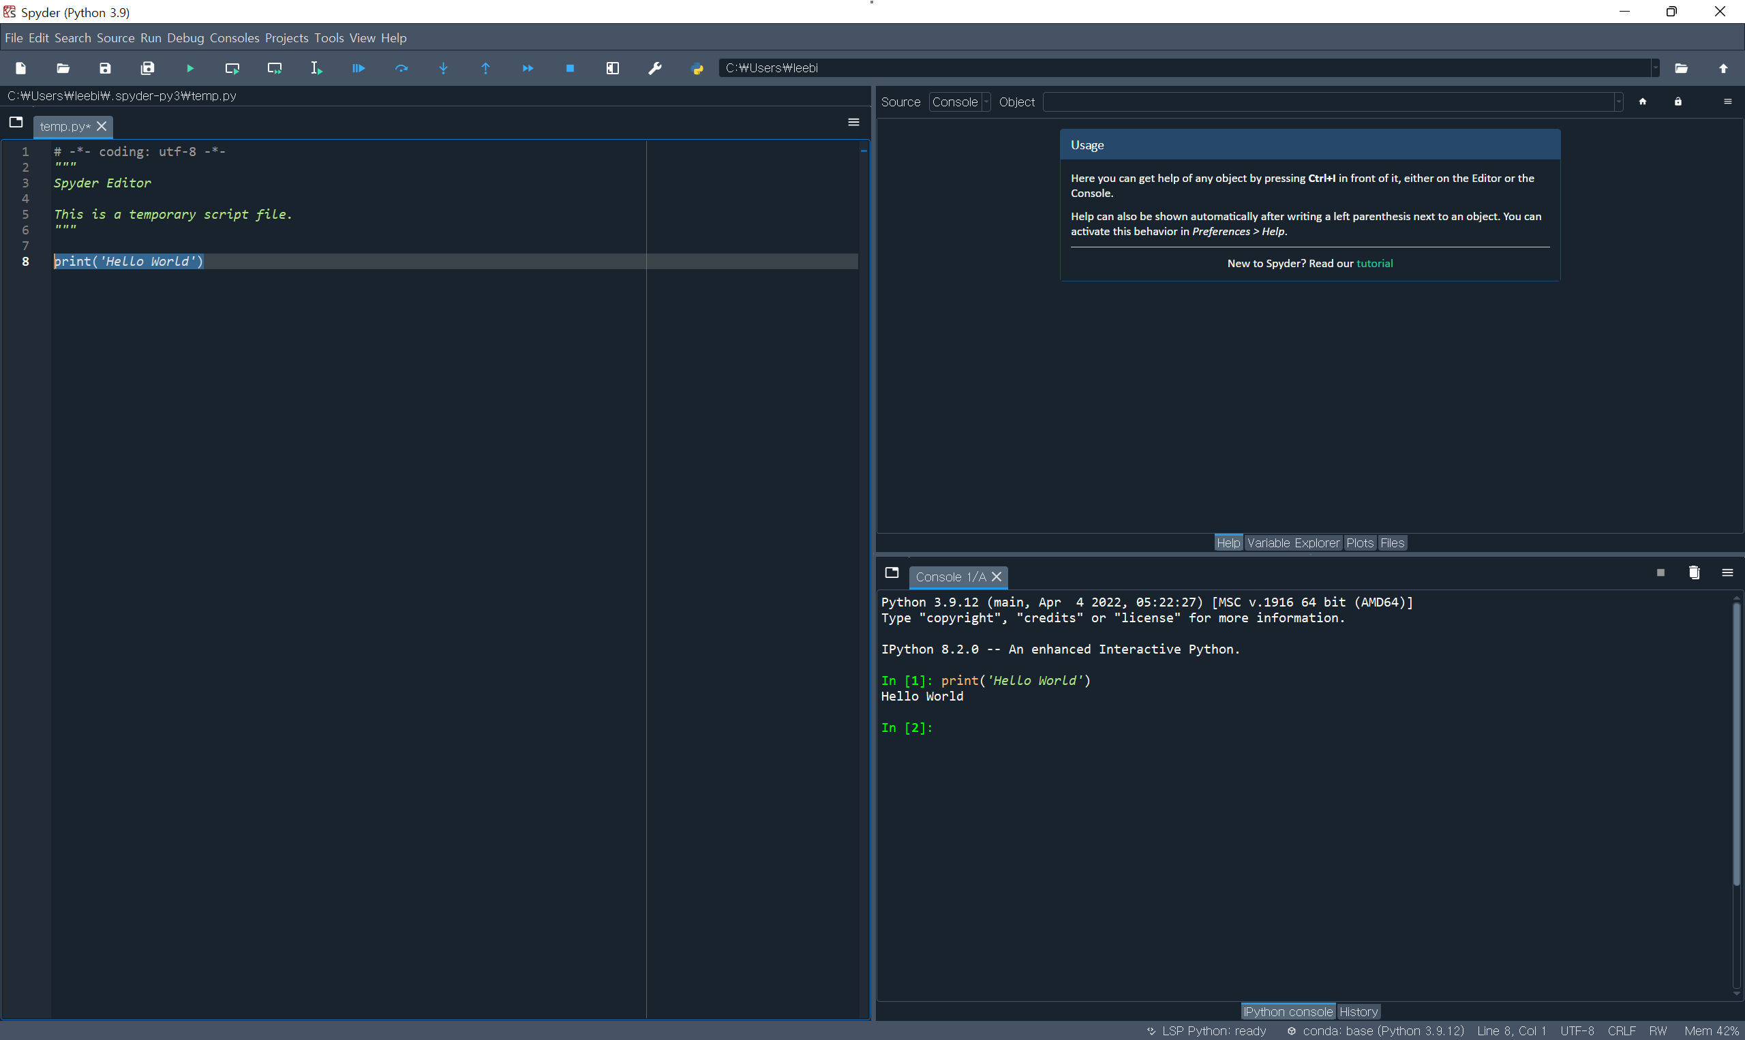Viewport: 1745px width, 1040px height.
Task: Execute current line debug step
Action: (401, 68)
